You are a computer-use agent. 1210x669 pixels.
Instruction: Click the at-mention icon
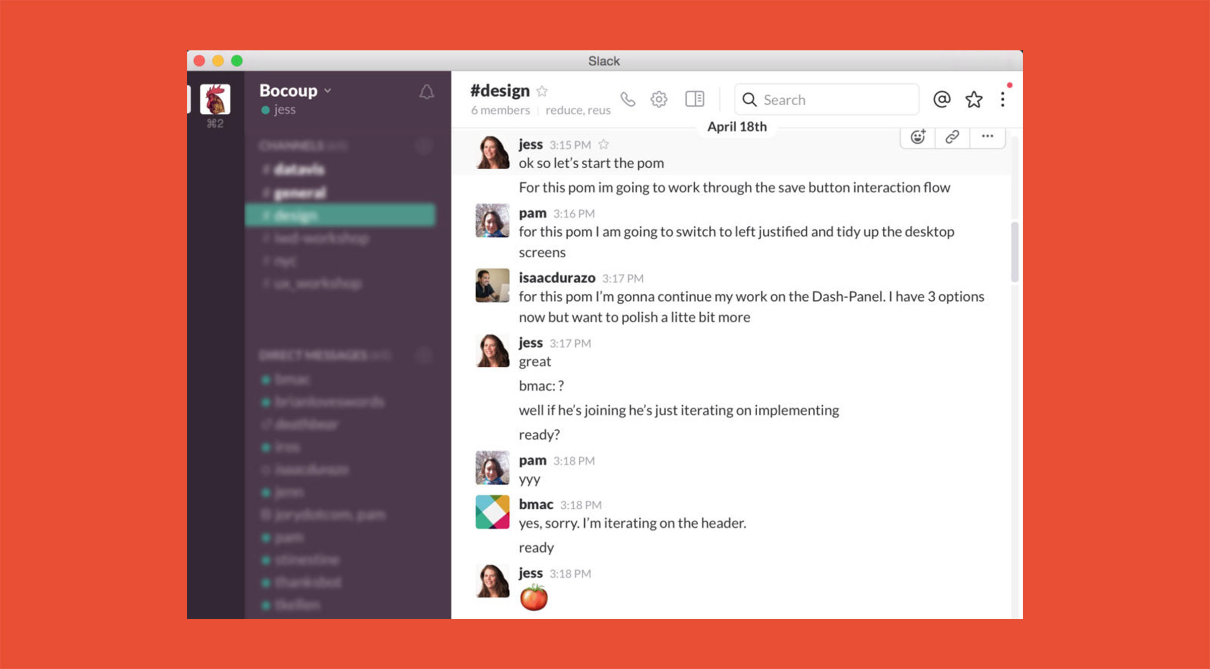point(941,99)
